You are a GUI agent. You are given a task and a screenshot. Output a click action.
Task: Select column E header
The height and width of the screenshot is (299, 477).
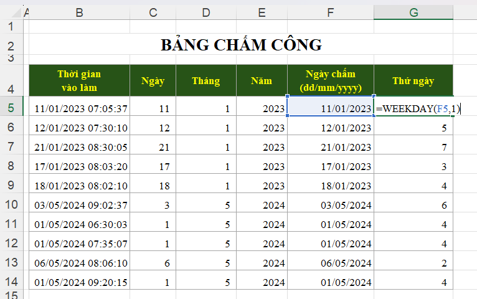pos(262,12)
